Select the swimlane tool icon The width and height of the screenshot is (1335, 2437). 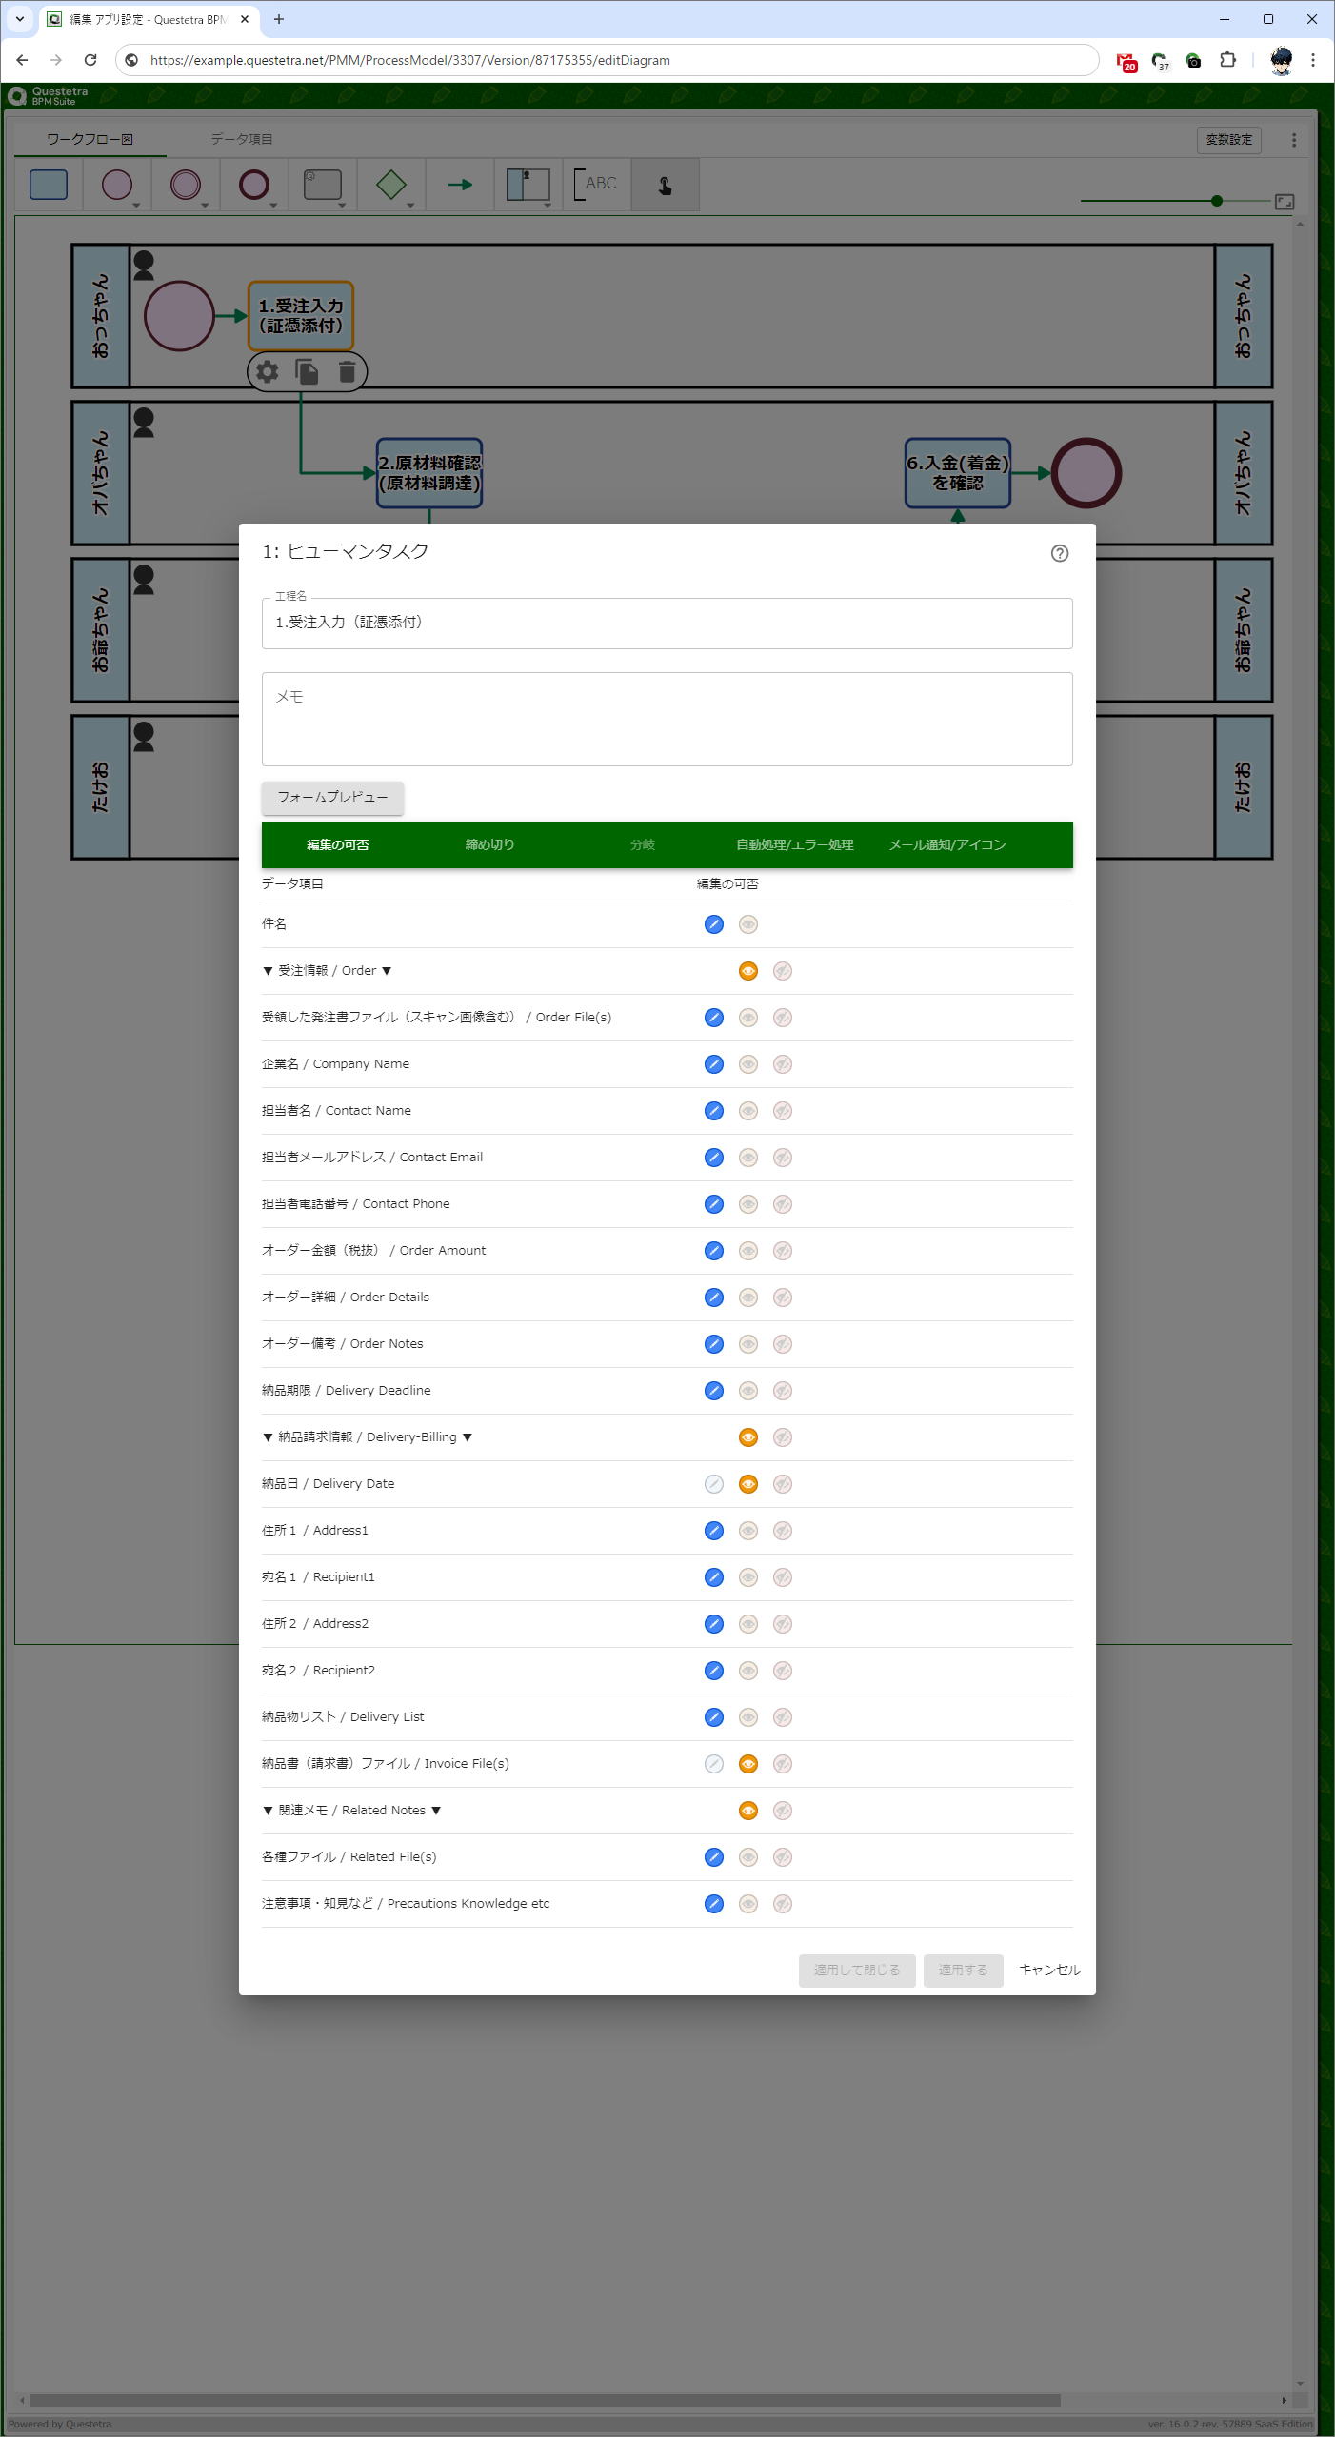[528, 185]
